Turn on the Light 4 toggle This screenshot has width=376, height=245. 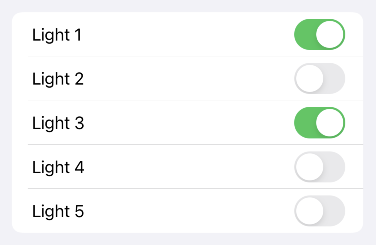coord(319,167)
